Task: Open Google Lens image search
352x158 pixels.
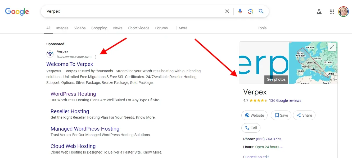Action: (x=251, y=11)
